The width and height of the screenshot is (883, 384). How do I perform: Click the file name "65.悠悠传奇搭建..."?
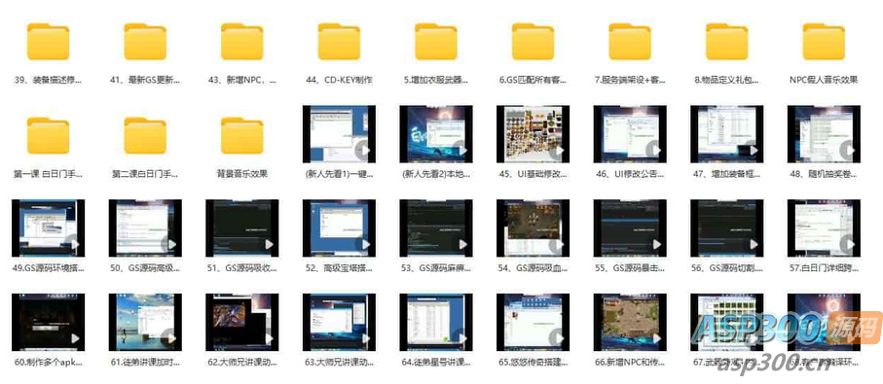[533, 363]
